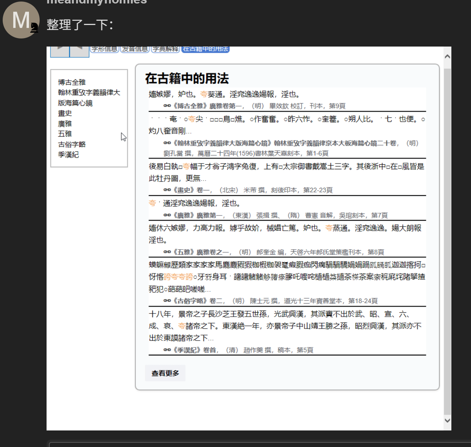The width and height of the screenshot is (471, 447).
Task: Click the link icon before 《廣雅》 citation
Action: coord(167,215)
